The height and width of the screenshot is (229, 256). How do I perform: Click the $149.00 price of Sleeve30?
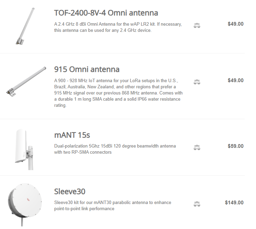click(x=234, y=203)
